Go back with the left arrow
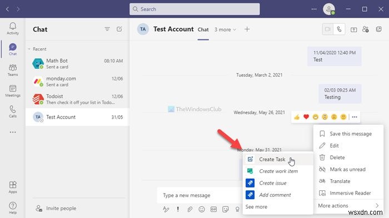 (7, 9)
